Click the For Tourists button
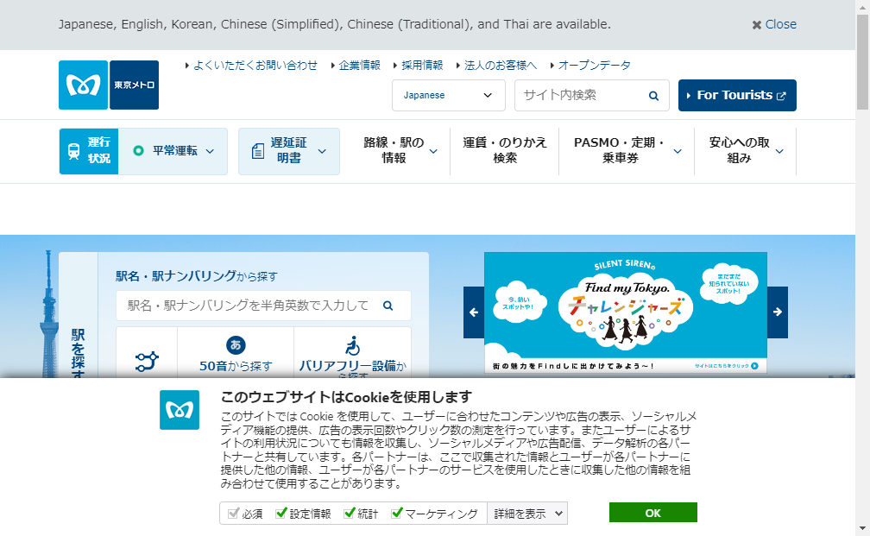Screen dimensions: 870x536 (x=737, y=95)
